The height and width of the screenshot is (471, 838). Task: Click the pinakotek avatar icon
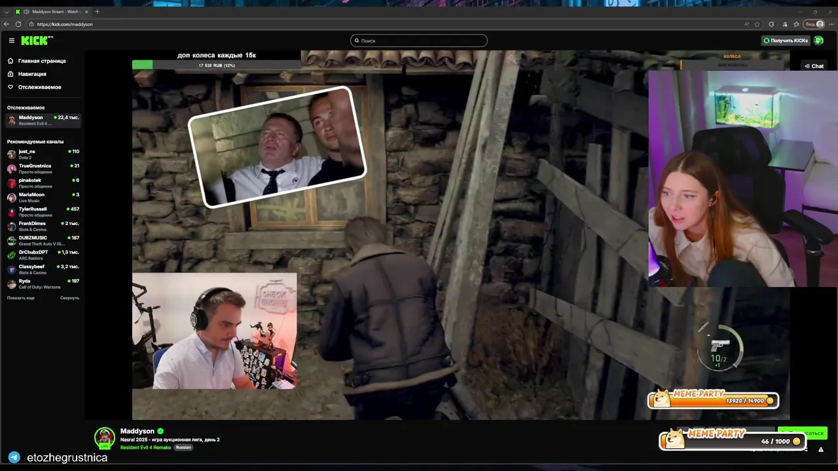point(12,183)
